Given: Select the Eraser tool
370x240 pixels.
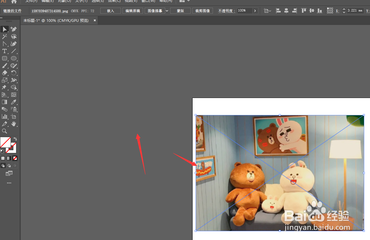Looking at the screenshot, I should tap(5, 73).
